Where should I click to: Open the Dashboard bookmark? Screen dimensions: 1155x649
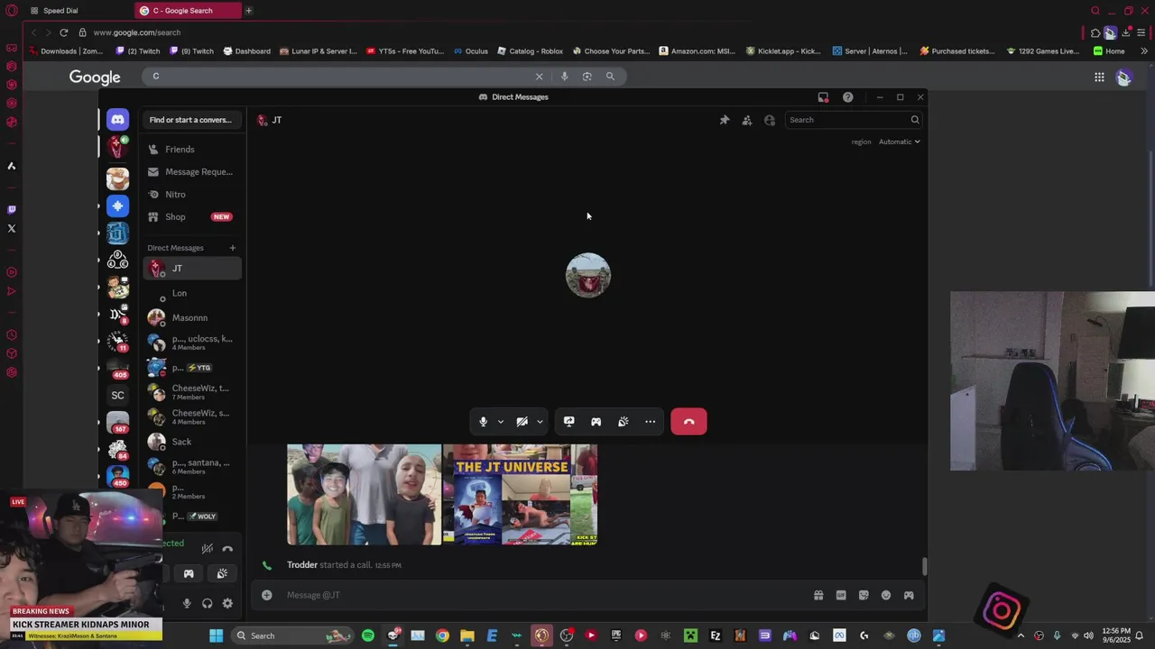click(x=247, y=51)
